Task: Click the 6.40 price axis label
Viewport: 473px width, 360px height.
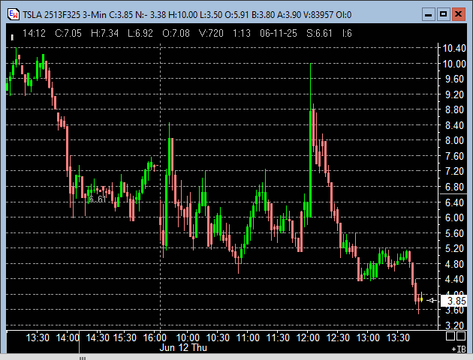Action: [x=454, y=202]
